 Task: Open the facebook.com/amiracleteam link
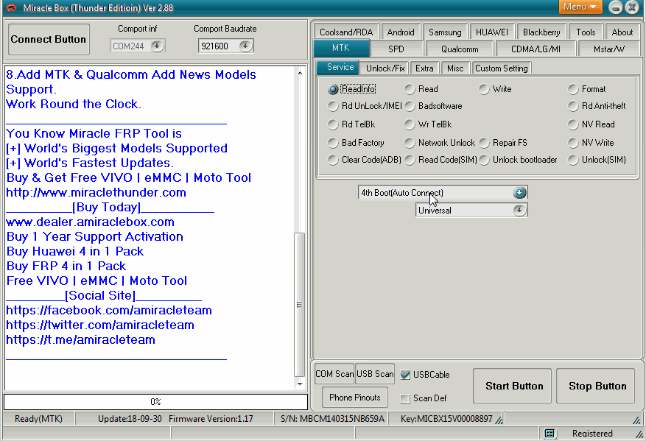pos(109,310)
